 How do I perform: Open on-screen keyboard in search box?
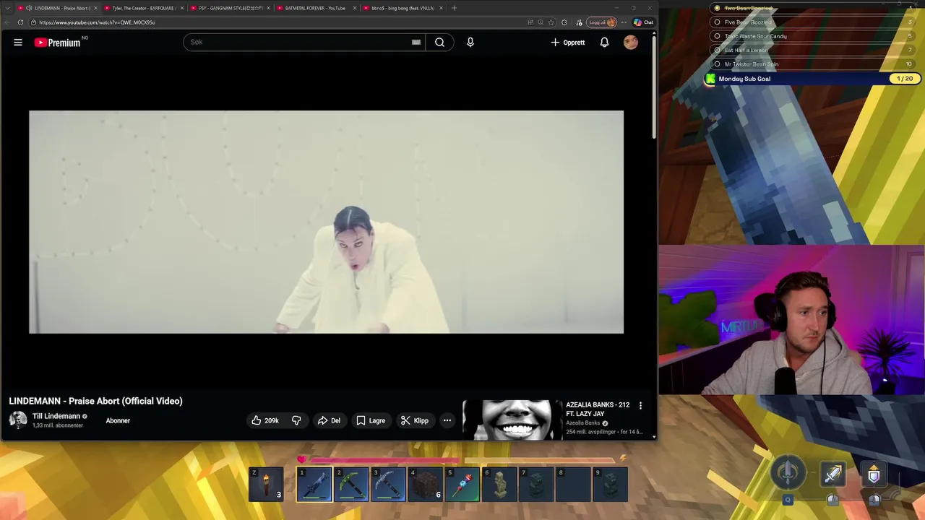[416, 43]
